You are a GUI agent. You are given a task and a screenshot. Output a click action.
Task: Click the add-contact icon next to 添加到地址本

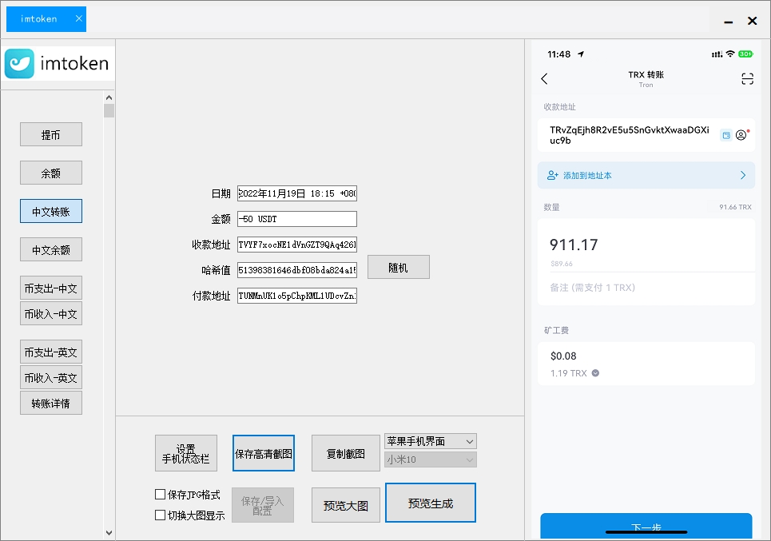coord(551,175)
